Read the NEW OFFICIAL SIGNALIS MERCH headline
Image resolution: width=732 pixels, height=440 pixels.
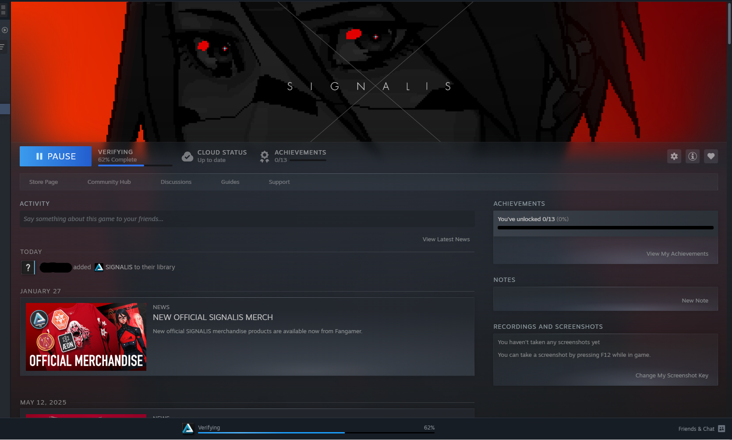click(x=213, y=317)
